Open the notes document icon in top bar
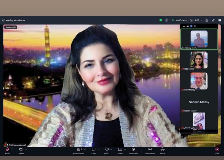The image size is (224, 160). pos(167,20)
